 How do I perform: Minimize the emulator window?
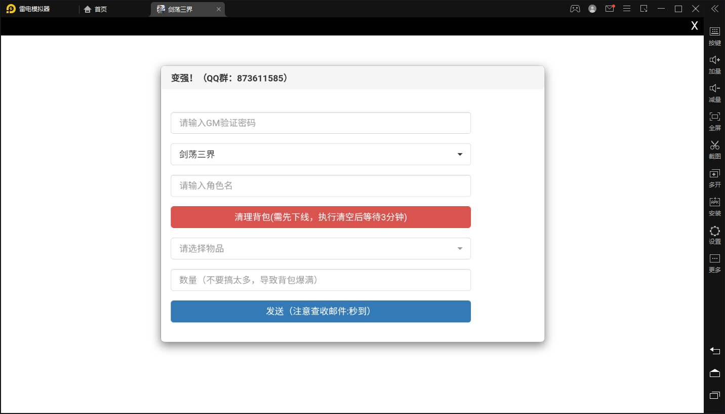point(661,9)
